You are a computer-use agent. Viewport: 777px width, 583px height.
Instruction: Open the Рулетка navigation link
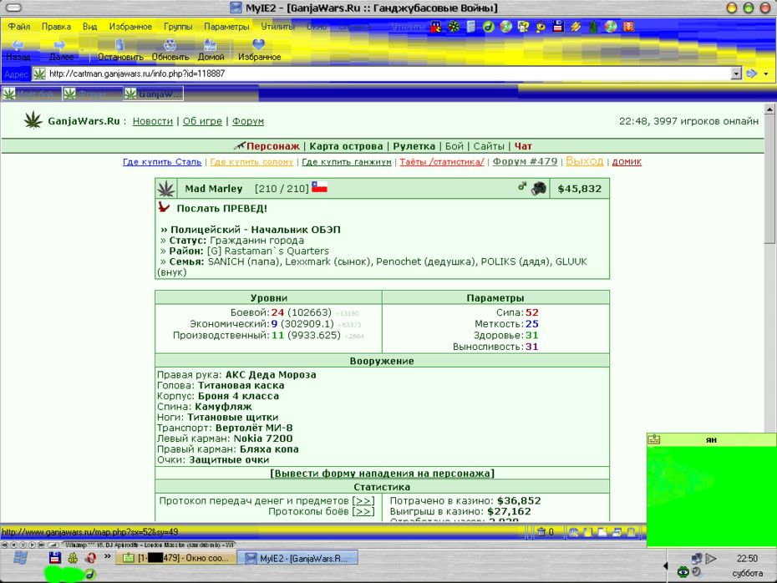(x=414, y=146)
